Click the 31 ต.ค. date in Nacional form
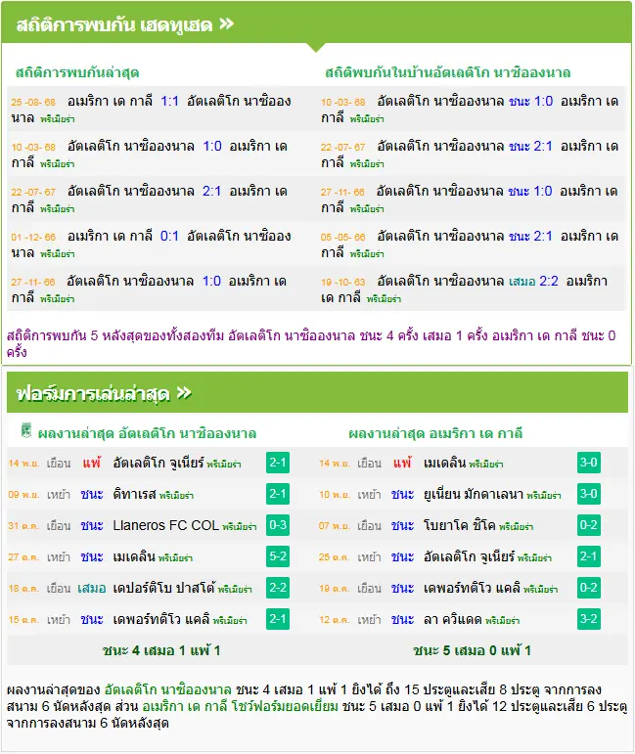 tap(23, 526)
